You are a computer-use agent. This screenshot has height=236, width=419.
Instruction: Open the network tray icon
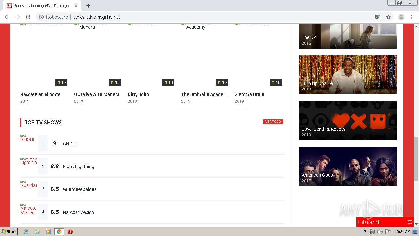tap(372, 232)
